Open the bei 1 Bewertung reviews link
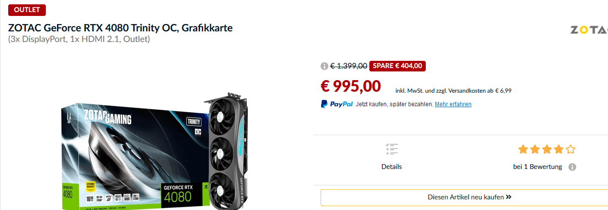Viewport: 608px width, 210px height. coord(538,167)
